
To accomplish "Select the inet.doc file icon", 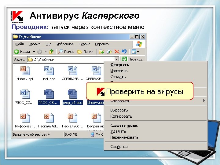I will click(49, 71).
